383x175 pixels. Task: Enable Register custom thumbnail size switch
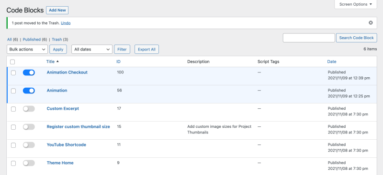29,127
